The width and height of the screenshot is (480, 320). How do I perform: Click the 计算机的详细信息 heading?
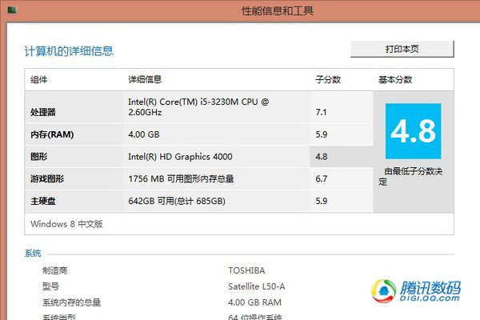coord(69,51)
